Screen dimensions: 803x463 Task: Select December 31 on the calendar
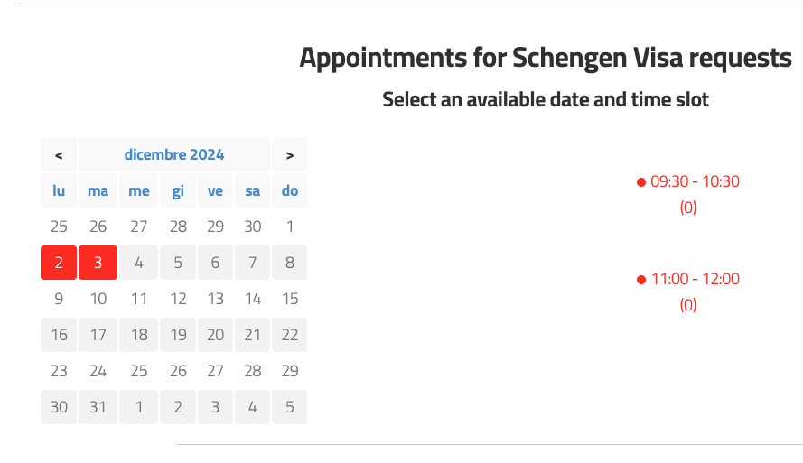pyautogui.click(x=98, y=407)
